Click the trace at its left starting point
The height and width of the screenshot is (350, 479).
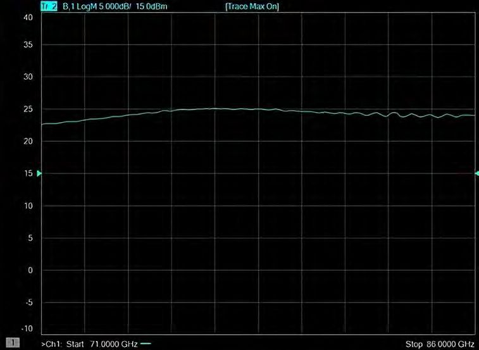(x=43, y=124)
